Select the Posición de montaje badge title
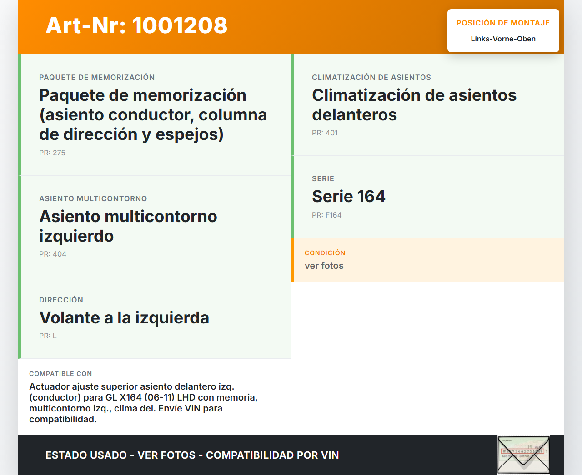The image size is (582, 475). coord(503,23)
